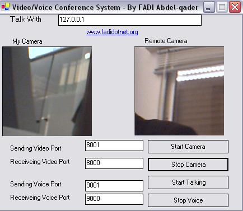Select the Sending Voice Port field 9001

point(114,186)
